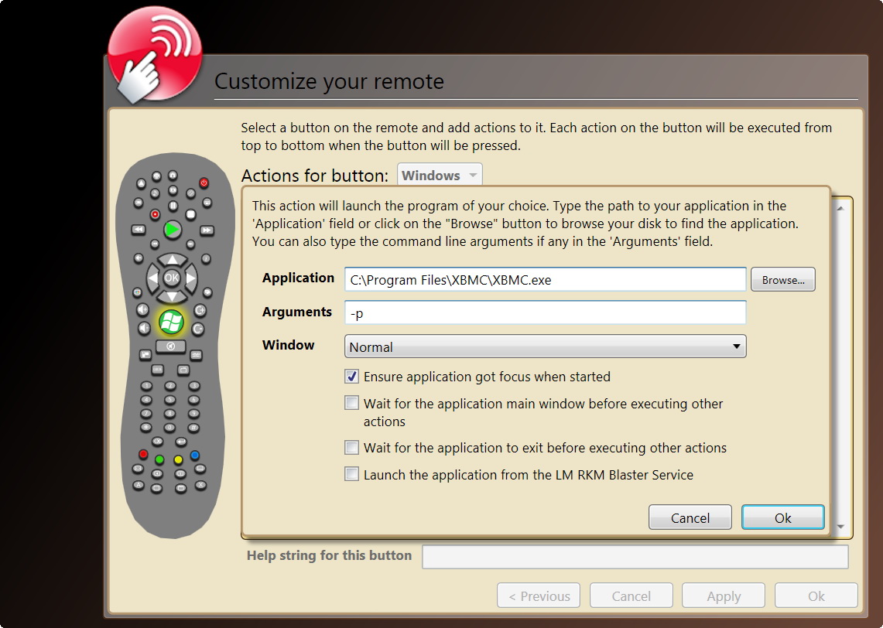Select the red Record button on remote
The height and width of the screenshot is (628, 883).
pyautogui.click(x=155, y=214)
